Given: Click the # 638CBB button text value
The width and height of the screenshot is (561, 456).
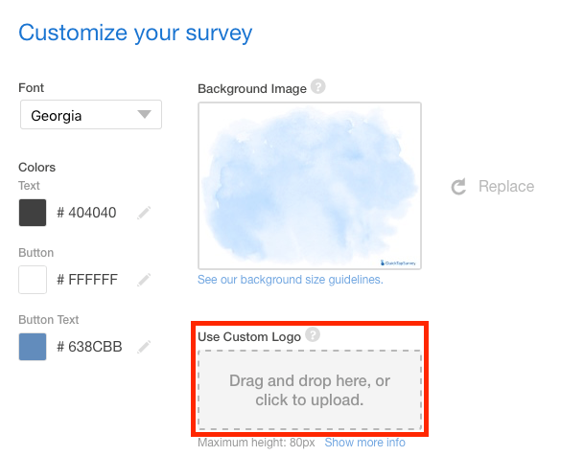Looking at the screenshot, I should pos(89,347).
